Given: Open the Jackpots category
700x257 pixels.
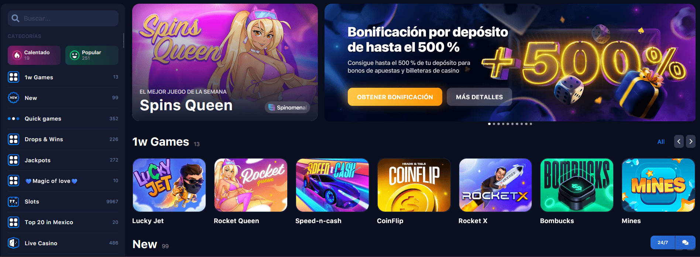Looking at the screenshot, I should tap(63, 160).
